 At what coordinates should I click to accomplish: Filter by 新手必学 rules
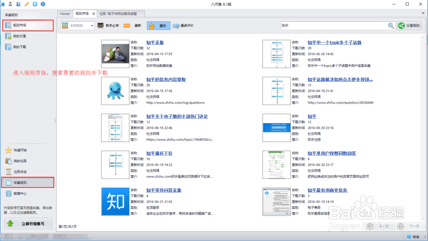(108, 26)
